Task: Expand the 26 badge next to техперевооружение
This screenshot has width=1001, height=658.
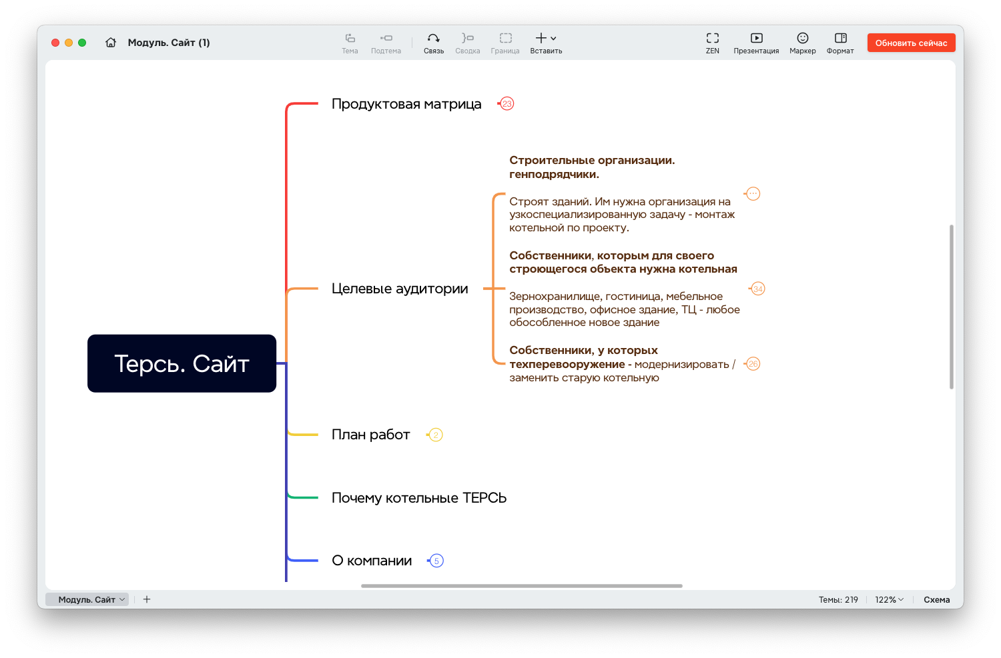Action: 753,364
